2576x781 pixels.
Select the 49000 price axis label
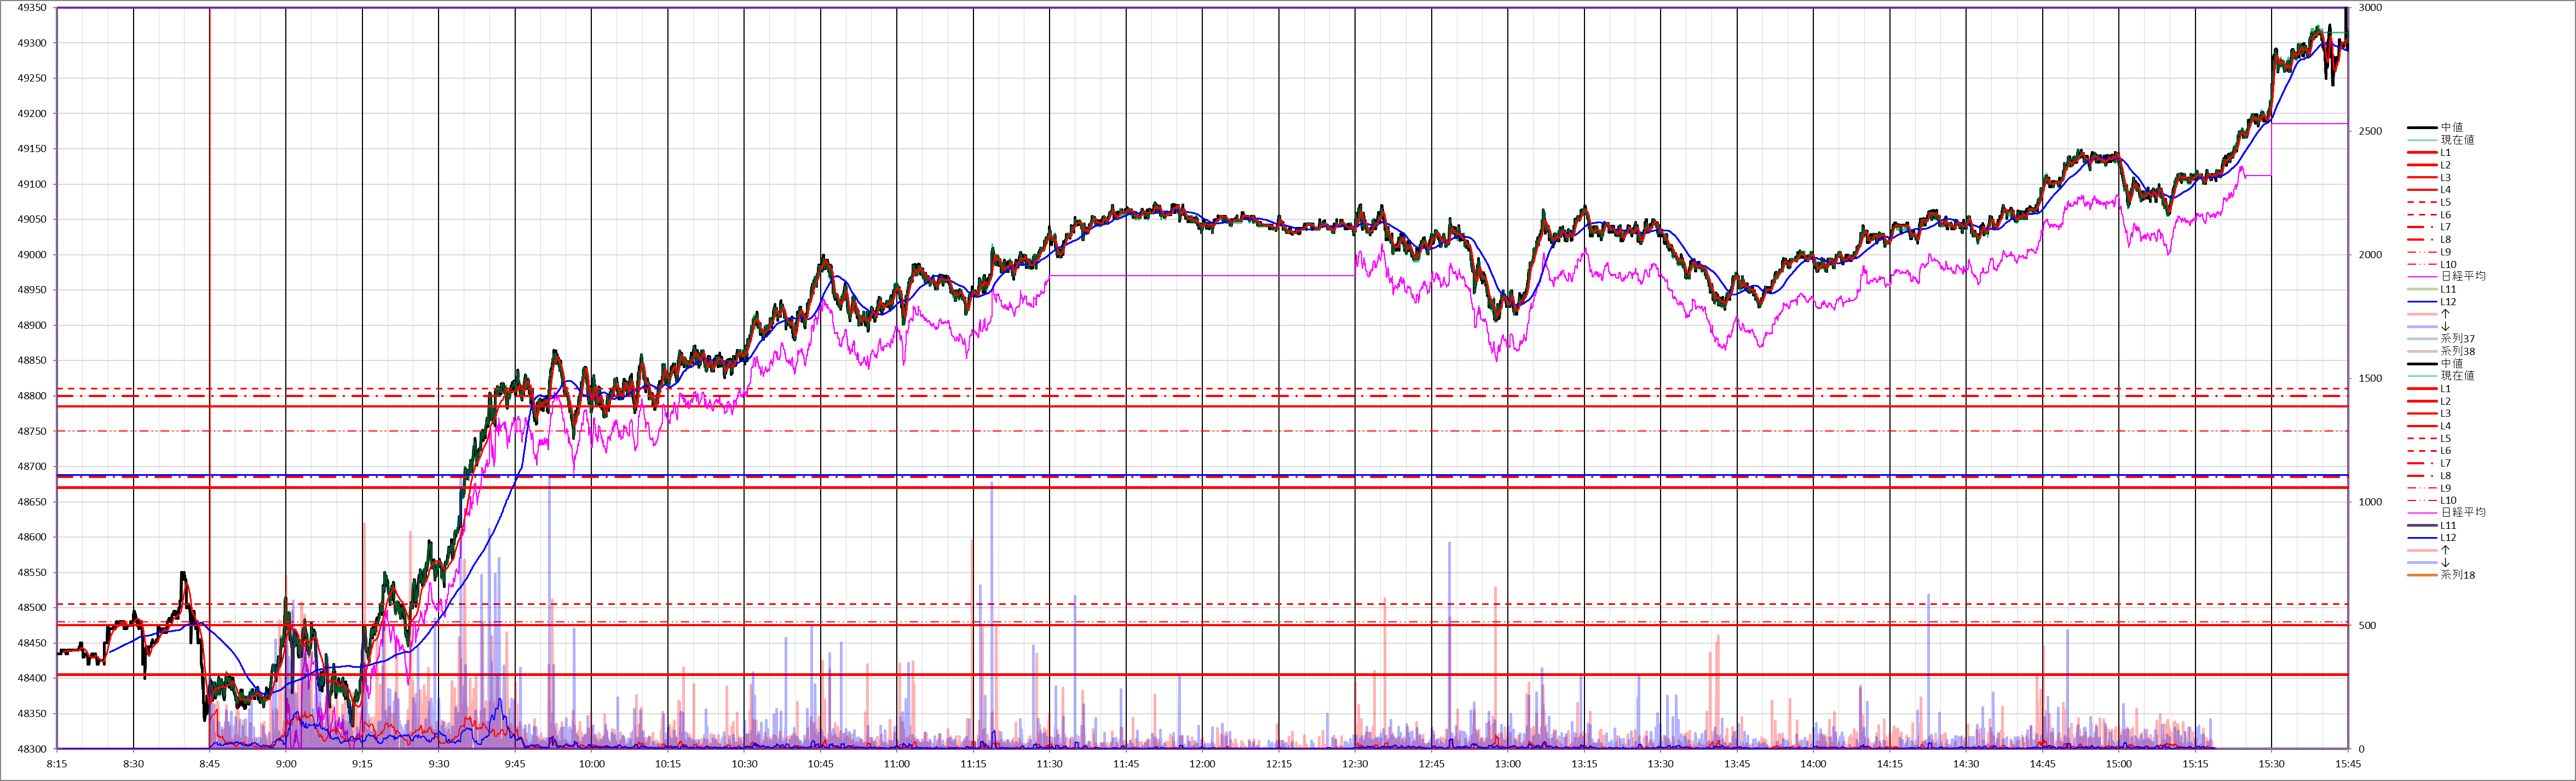[32, 255]
